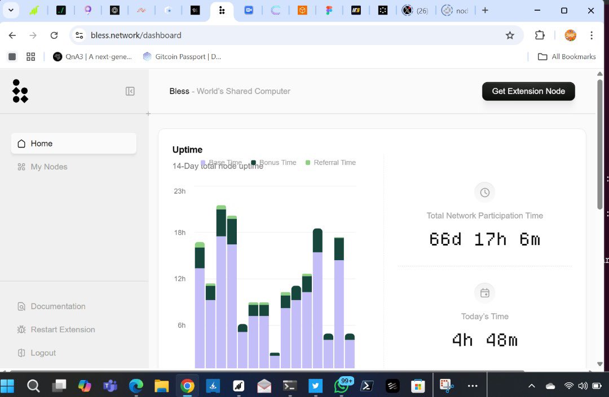Open the Mail app on taskbar
Image resolution: width=609 pixels, height=397 pixels.
pos(264,386)
